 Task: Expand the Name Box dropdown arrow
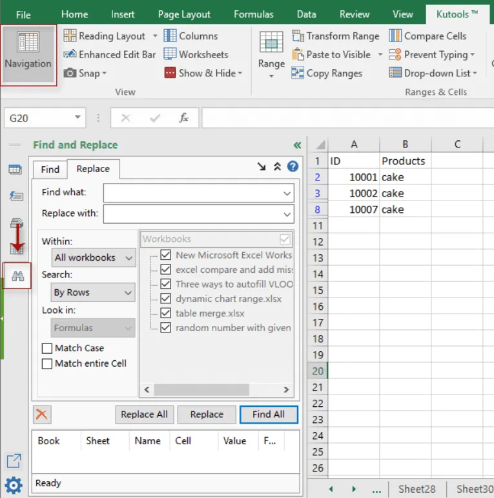coord(77,118)
